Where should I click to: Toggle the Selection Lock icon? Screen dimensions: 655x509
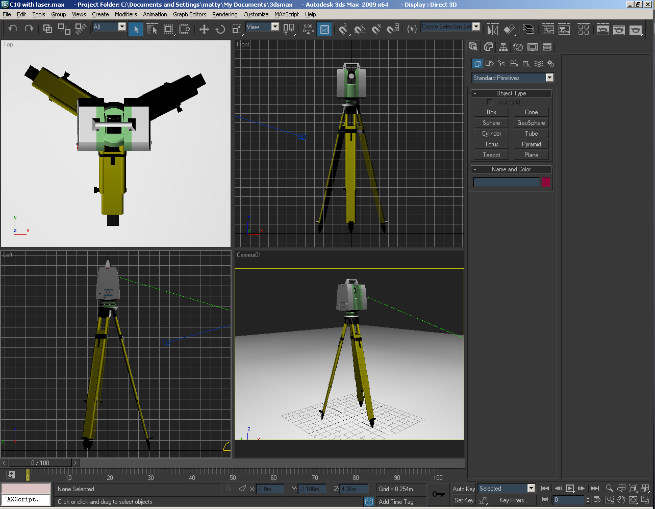point(229,489)
